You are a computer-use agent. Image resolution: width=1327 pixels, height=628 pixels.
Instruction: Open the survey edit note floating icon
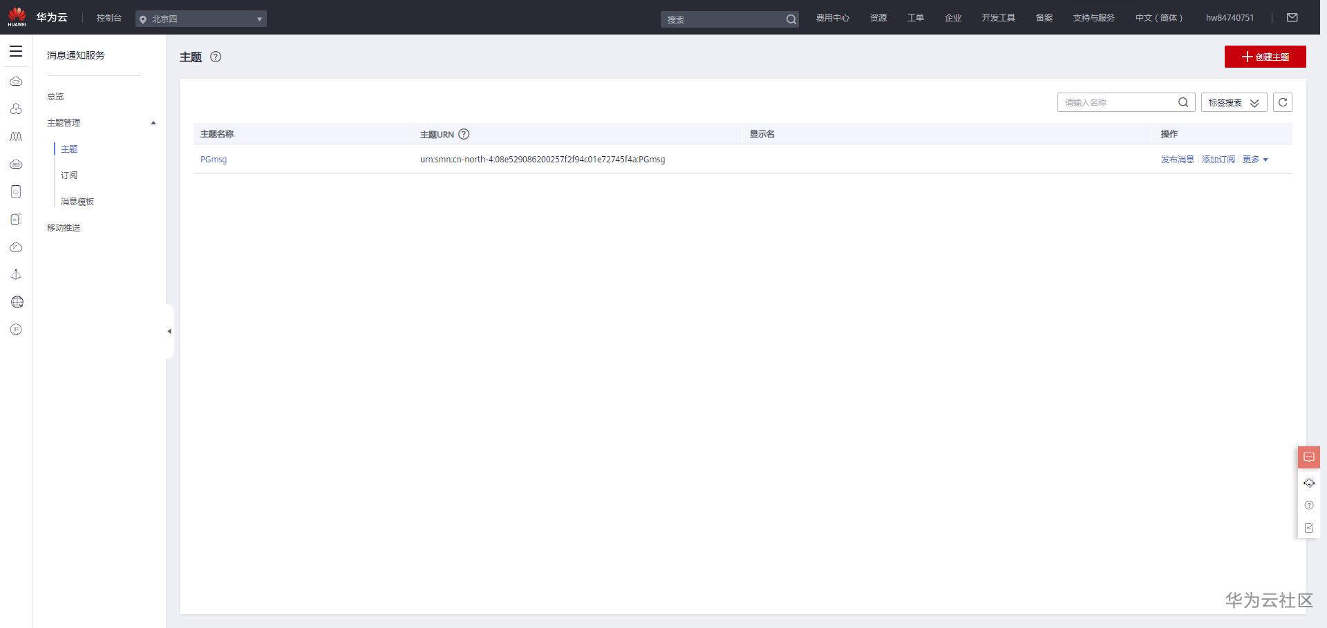[1309, 528]
